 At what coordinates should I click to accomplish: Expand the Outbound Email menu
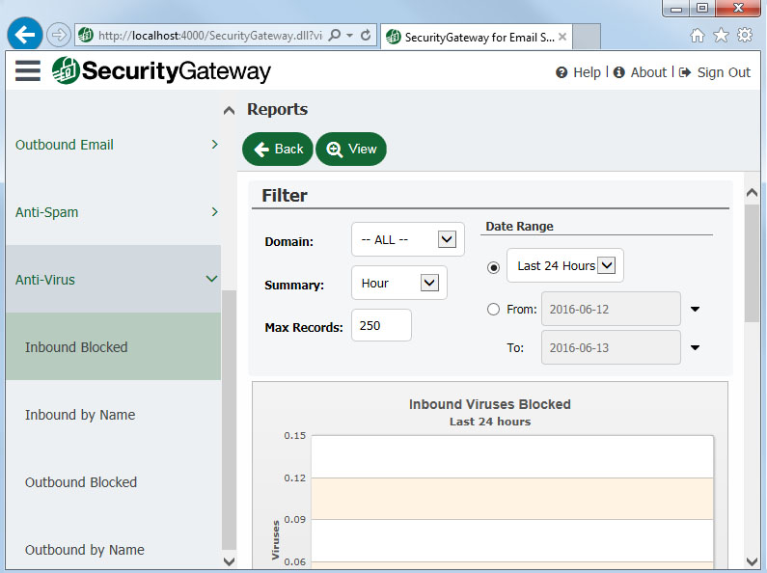(x=114, y=145)
